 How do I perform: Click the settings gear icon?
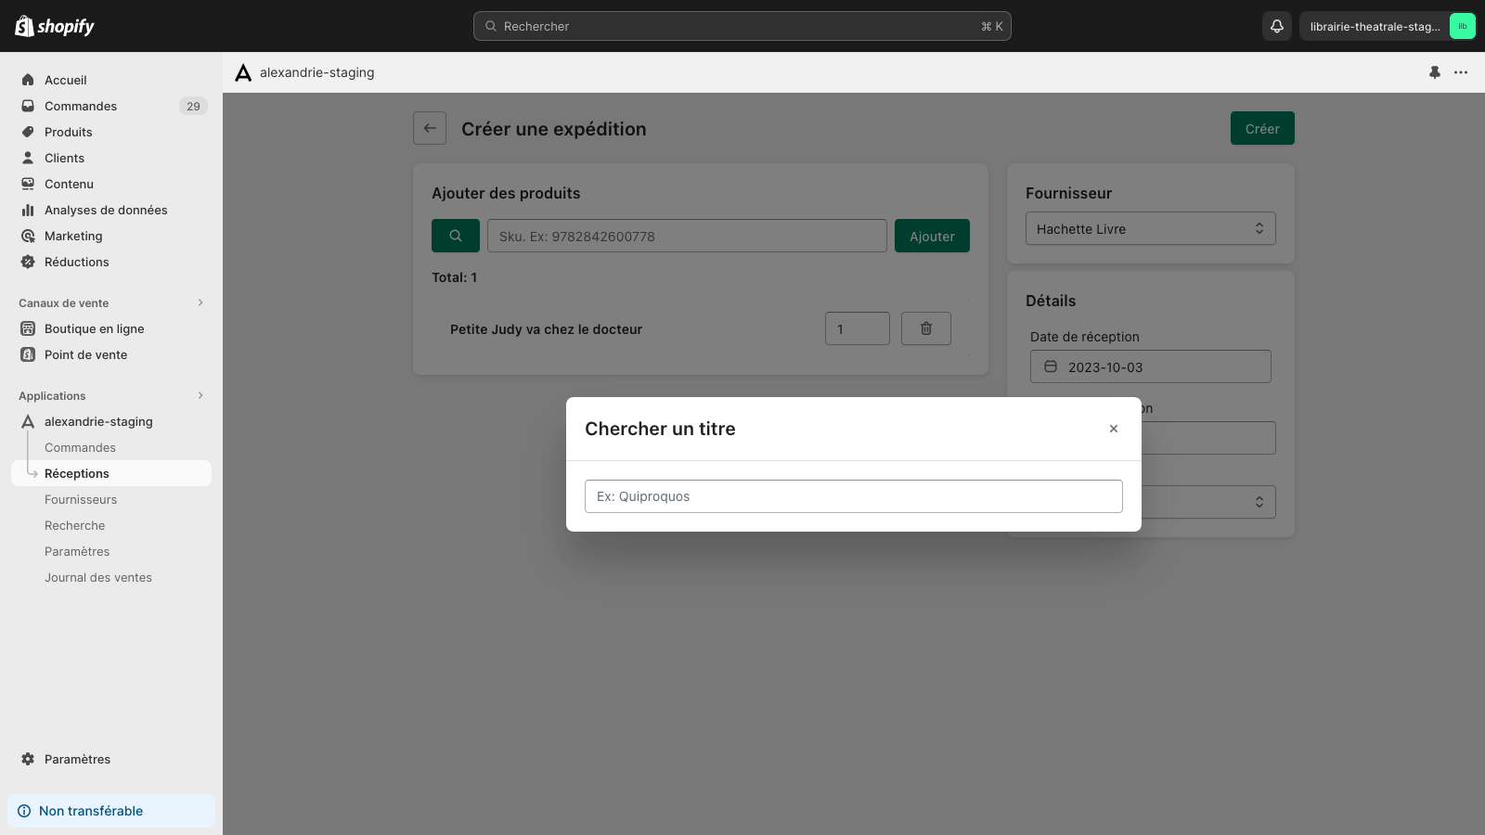point(28,759)
